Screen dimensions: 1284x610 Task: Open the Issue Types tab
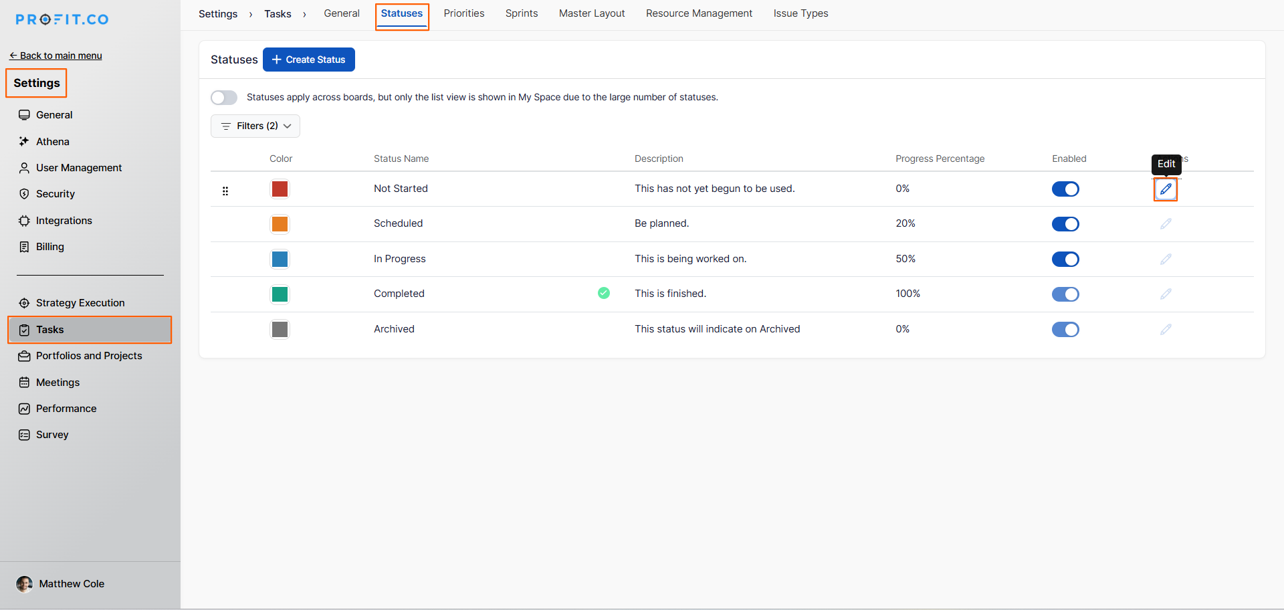[800, 13]
